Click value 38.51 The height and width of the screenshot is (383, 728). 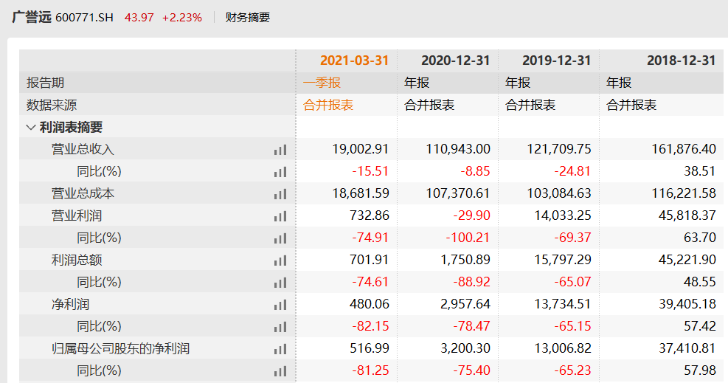coord(700,171)
